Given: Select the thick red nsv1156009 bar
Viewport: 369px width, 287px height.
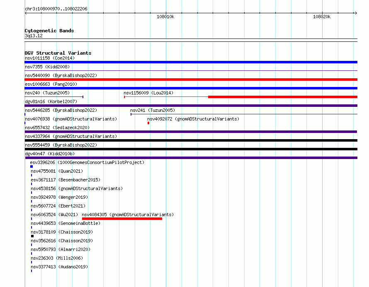Looking at the screenshot, I should 283,97.
